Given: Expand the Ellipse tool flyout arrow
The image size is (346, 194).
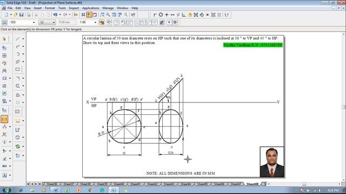Looking at the screenshot, I should pos(23,61).
